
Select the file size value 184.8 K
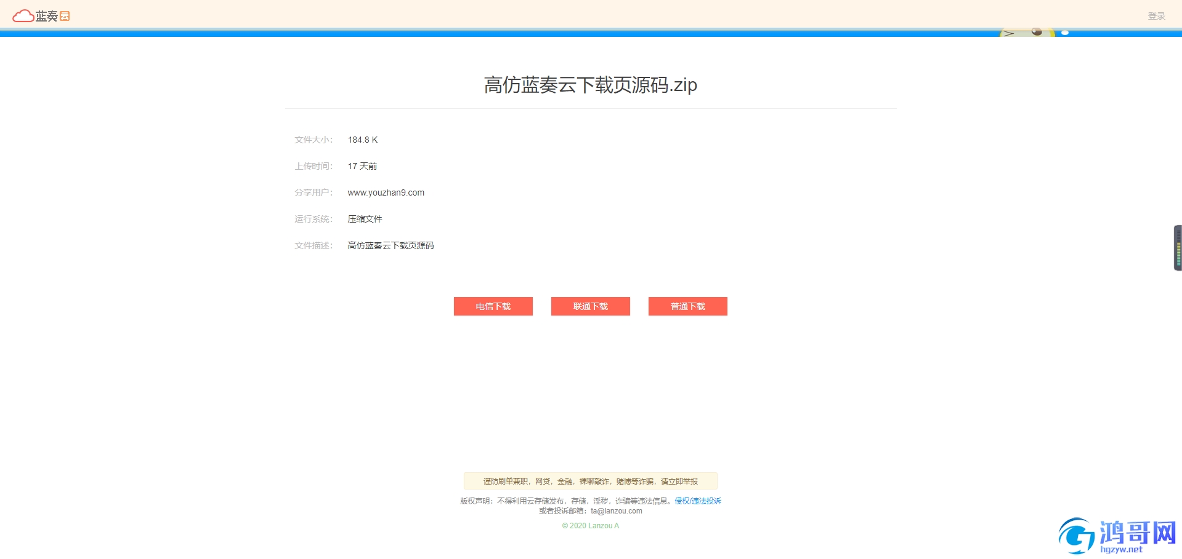tap(363, 140)
